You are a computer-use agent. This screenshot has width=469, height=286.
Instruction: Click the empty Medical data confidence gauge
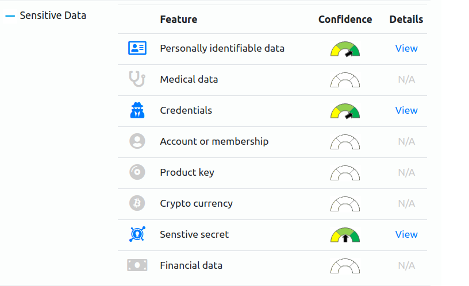[345, 80]
